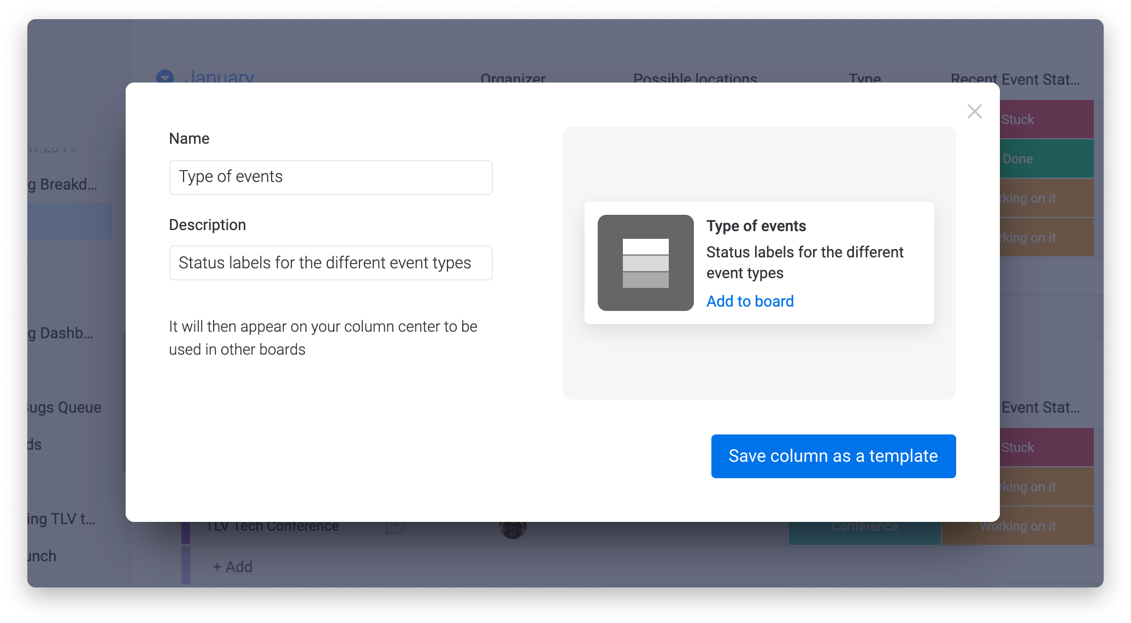
Task: Click the Breakd... sidebar board item
Action: click(63, 185)
